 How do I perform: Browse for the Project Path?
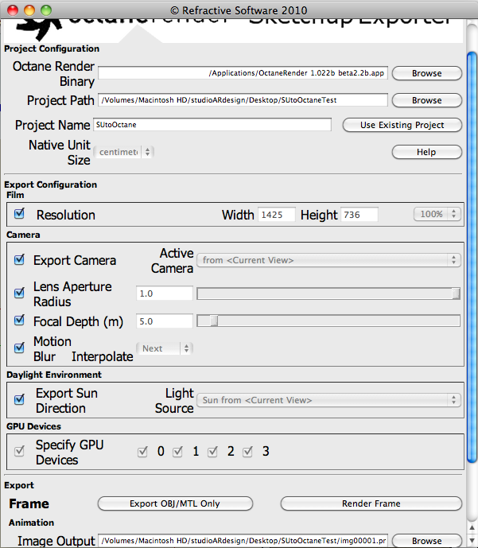[x=427, y=100]
